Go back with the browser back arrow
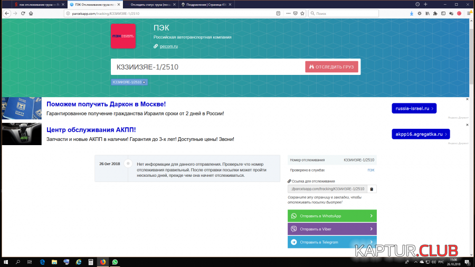Image resolution: width=475 pixels, height=267 pixels. (7, 13)
